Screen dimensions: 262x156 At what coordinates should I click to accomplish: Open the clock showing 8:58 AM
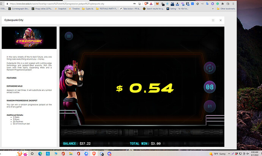tap(255, 153)
